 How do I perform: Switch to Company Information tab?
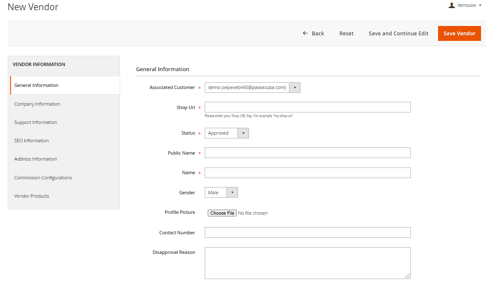coord(37,104)
